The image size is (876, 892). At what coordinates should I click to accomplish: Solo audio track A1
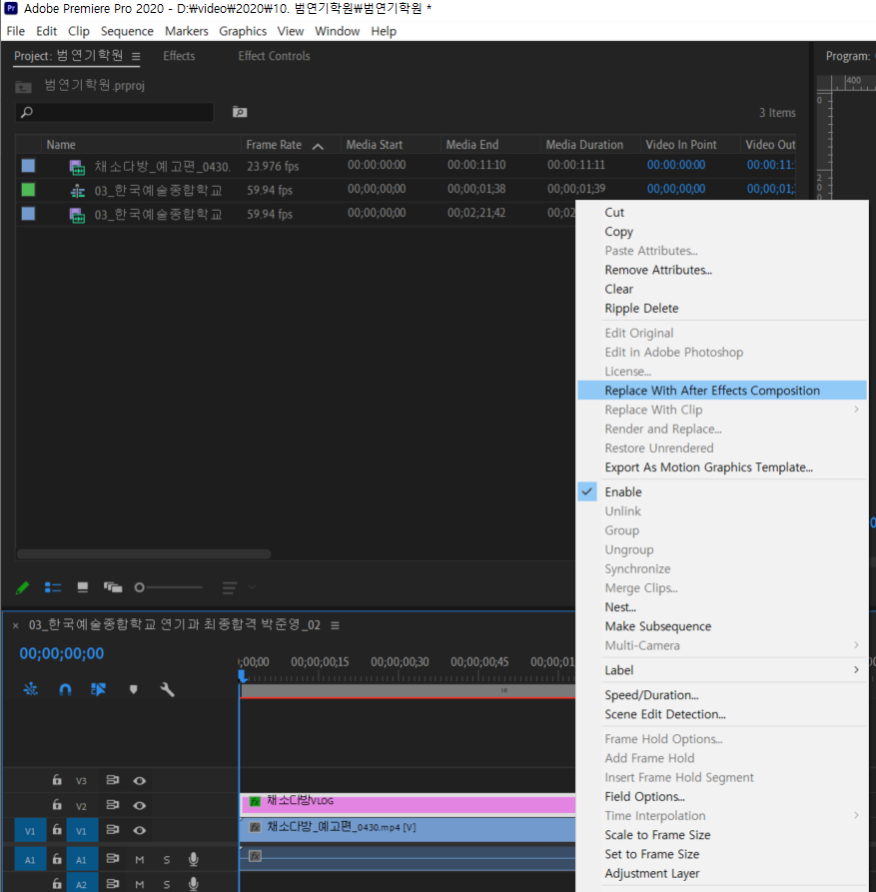point(167,860)
